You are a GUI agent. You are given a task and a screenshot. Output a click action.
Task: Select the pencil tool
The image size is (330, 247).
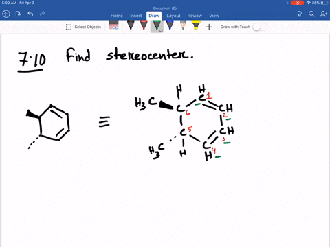183,25
